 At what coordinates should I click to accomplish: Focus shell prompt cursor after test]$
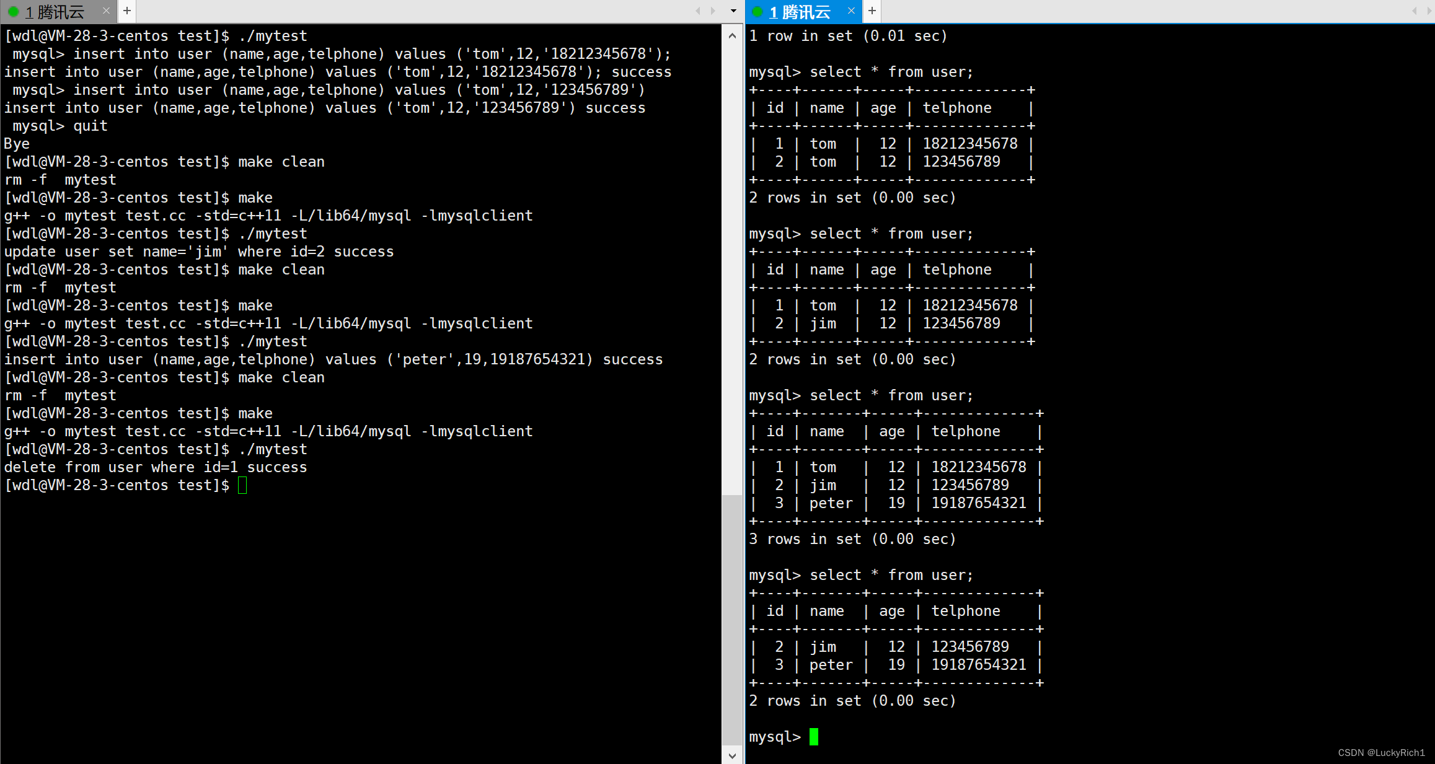coord(242,485)
